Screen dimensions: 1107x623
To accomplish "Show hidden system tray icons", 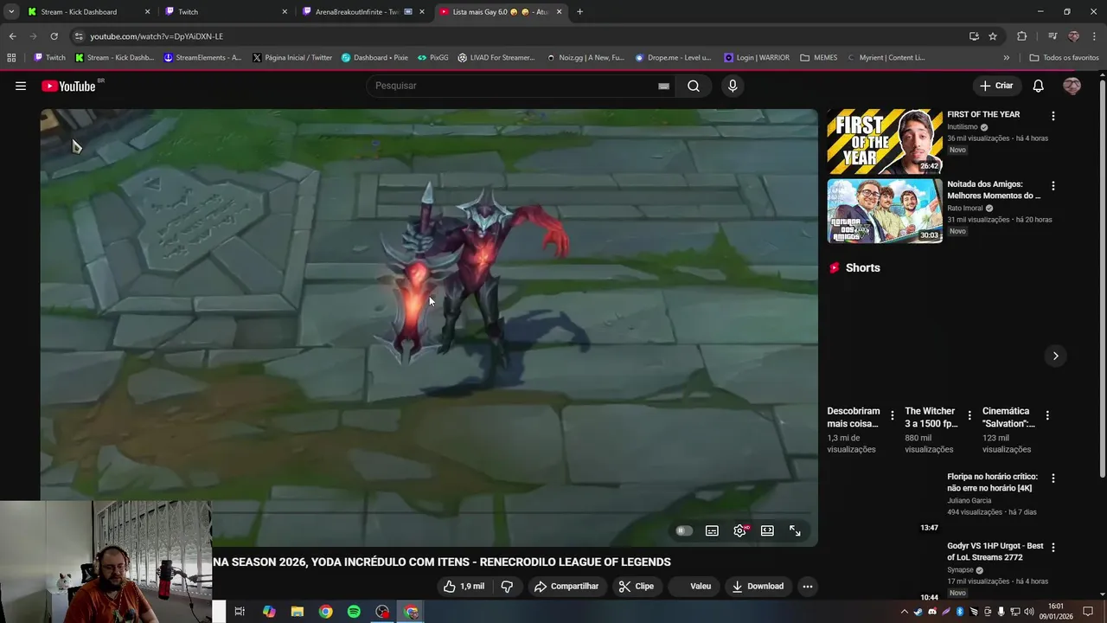I will (x=905, y=612).
